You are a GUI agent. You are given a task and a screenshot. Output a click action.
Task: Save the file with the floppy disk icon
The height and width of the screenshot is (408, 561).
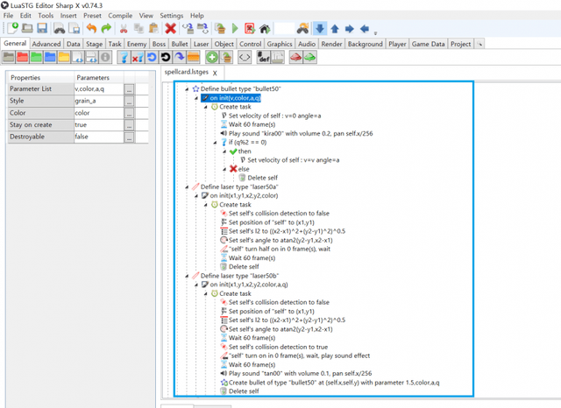(41, 29)
